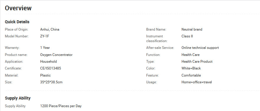Click the 1 Year warranty value
The image size is (260, 111).
tap(45, 48)
